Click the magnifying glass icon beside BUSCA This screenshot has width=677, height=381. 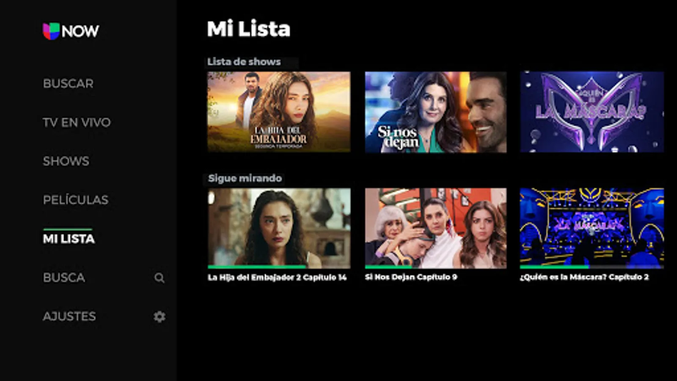[x=160, y=278]
